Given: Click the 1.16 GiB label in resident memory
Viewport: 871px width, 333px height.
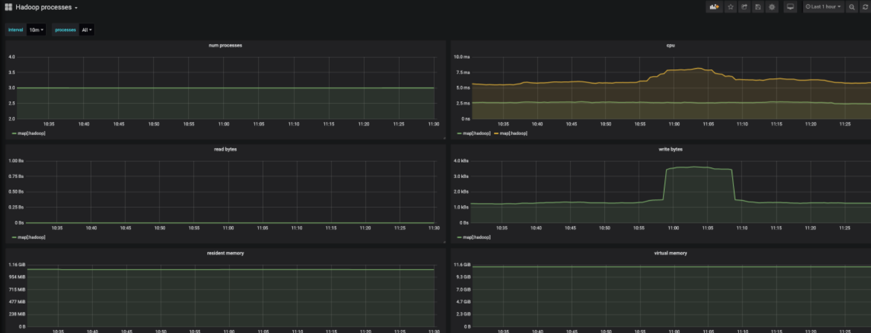Looking at the screenshot, I should tap(17, 265).
